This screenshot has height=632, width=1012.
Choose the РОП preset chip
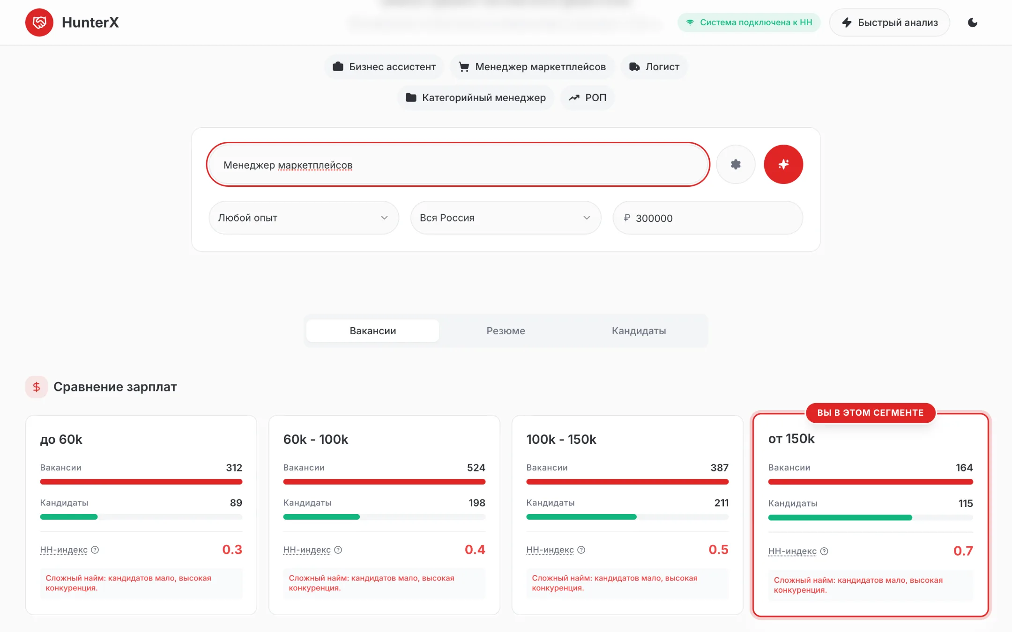588,98
